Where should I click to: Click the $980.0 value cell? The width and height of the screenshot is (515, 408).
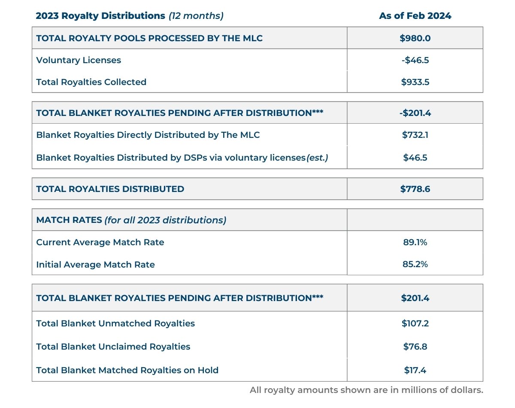tap(415, 38)
